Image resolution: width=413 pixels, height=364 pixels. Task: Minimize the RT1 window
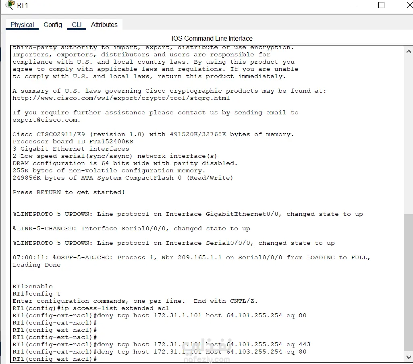pos(353,5)
